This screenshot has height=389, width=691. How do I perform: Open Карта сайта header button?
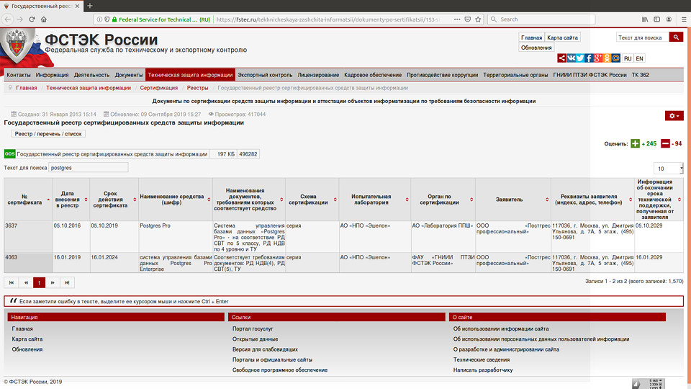(562, 37)
